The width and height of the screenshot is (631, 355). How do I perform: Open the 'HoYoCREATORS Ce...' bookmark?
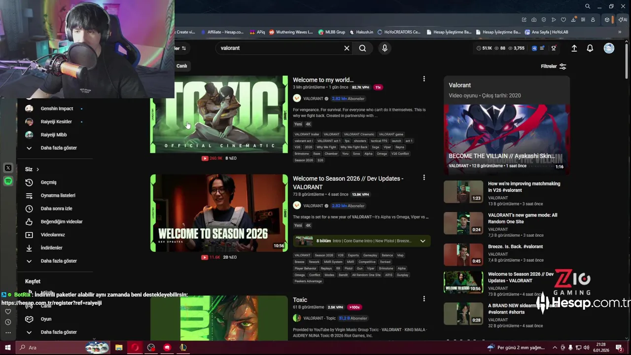tap(399, 32)
